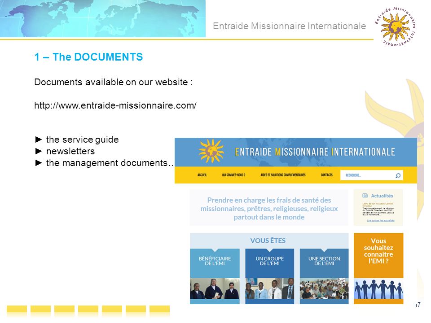Open the Accueil menu item
This screenshot has width=431, height=323.
click(x=202, y=175)
